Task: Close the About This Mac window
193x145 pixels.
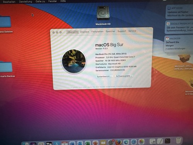Action: [x=54, y=32]
